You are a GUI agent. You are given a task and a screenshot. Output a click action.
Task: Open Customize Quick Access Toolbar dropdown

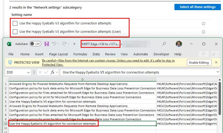[75, 44]
